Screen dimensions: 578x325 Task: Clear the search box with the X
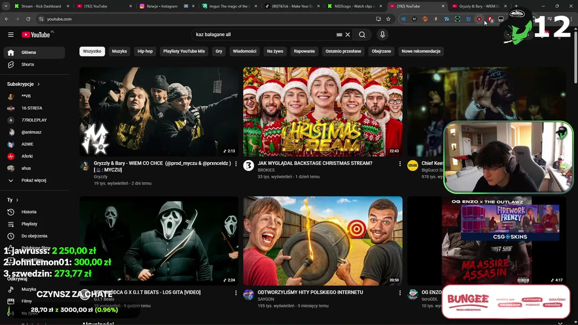click(348, 35)
